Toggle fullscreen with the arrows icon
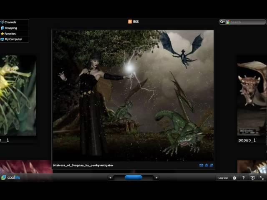 [x=262, y=178]
